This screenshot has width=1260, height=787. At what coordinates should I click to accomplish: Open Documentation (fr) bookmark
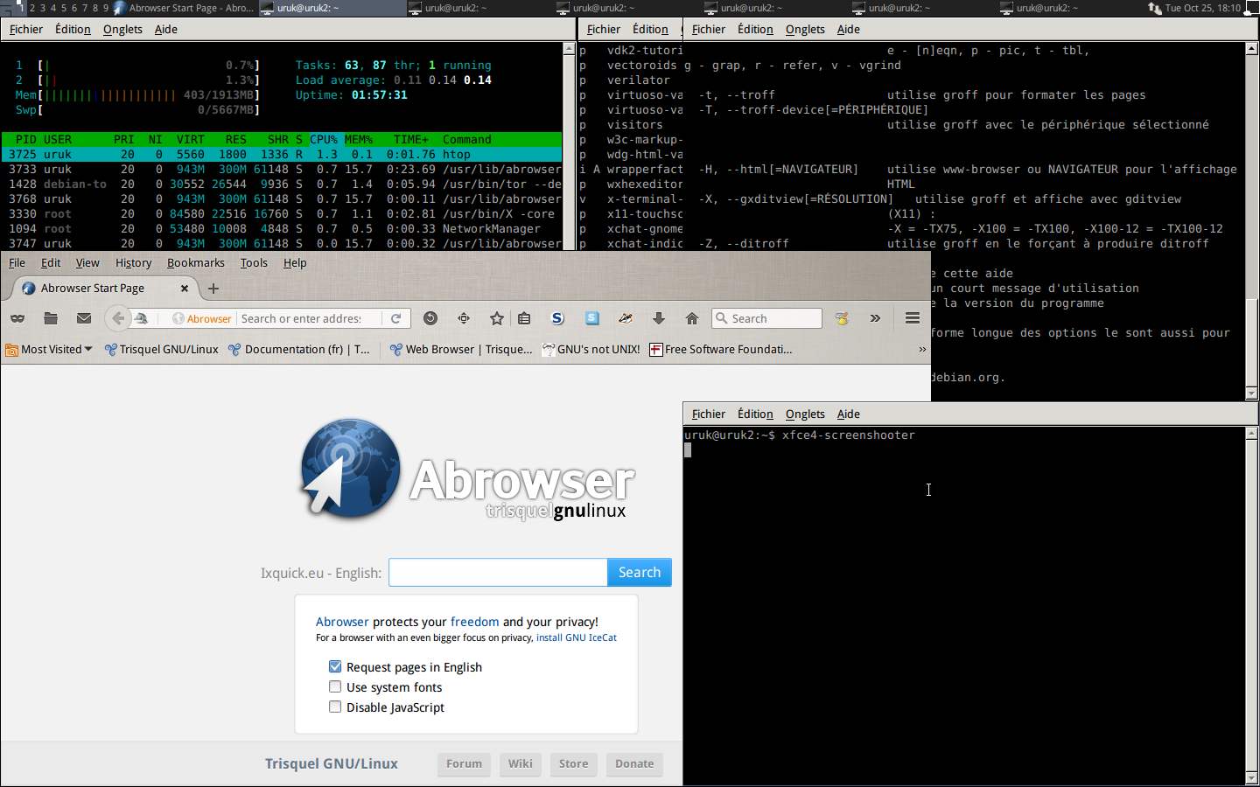[298, 349]
